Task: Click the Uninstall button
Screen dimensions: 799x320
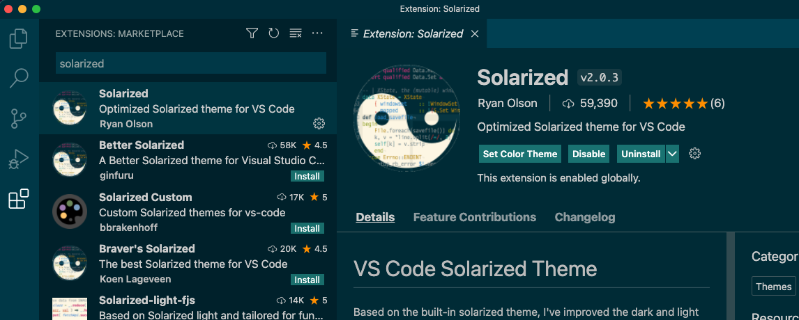Action: (641, 154)
